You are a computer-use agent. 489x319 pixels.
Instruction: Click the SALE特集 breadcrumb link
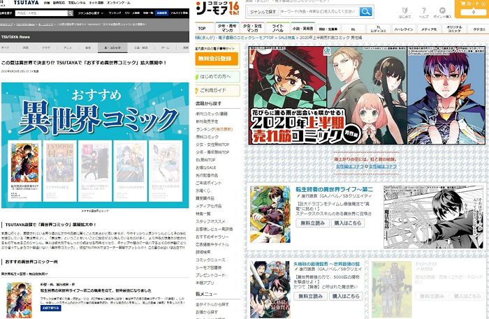click(286, 38)
